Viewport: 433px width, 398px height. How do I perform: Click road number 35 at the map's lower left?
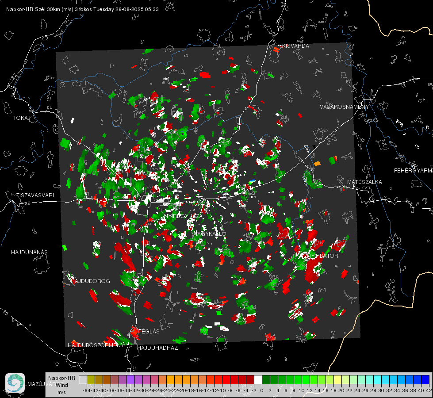[x=5, y=312]
